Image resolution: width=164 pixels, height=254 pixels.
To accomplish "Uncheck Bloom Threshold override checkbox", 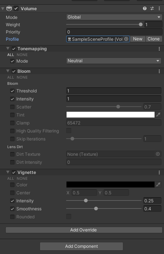I will click(12, 91).
